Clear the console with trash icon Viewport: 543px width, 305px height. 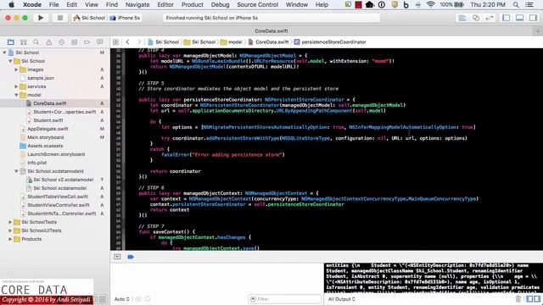click(518, 299)
